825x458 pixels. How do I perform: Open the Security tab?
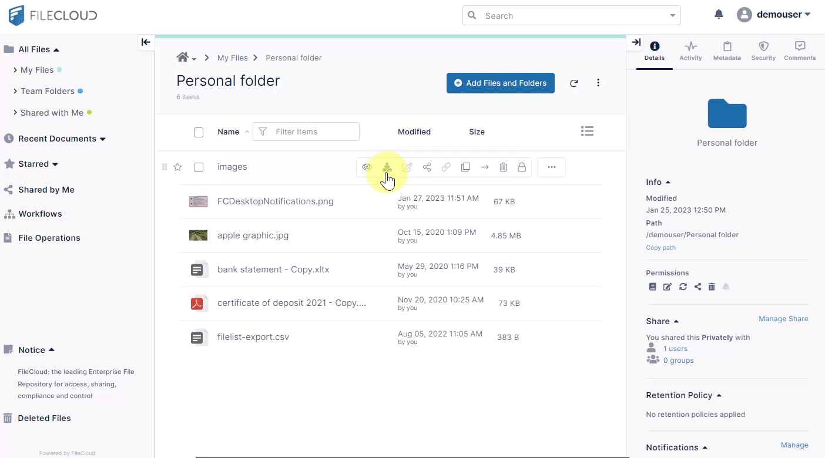[x=763, y=51]
